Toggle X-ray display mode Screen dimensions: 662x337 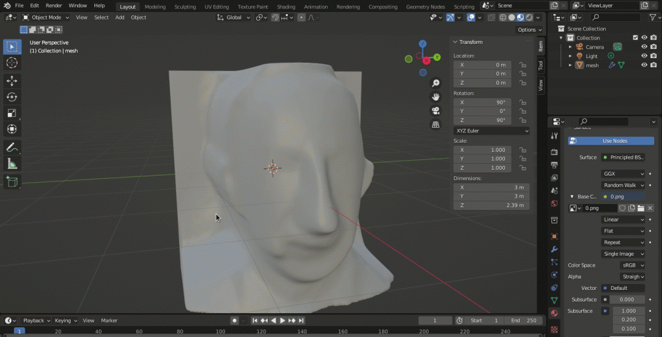pyautogui.click(x=491, y=17)
